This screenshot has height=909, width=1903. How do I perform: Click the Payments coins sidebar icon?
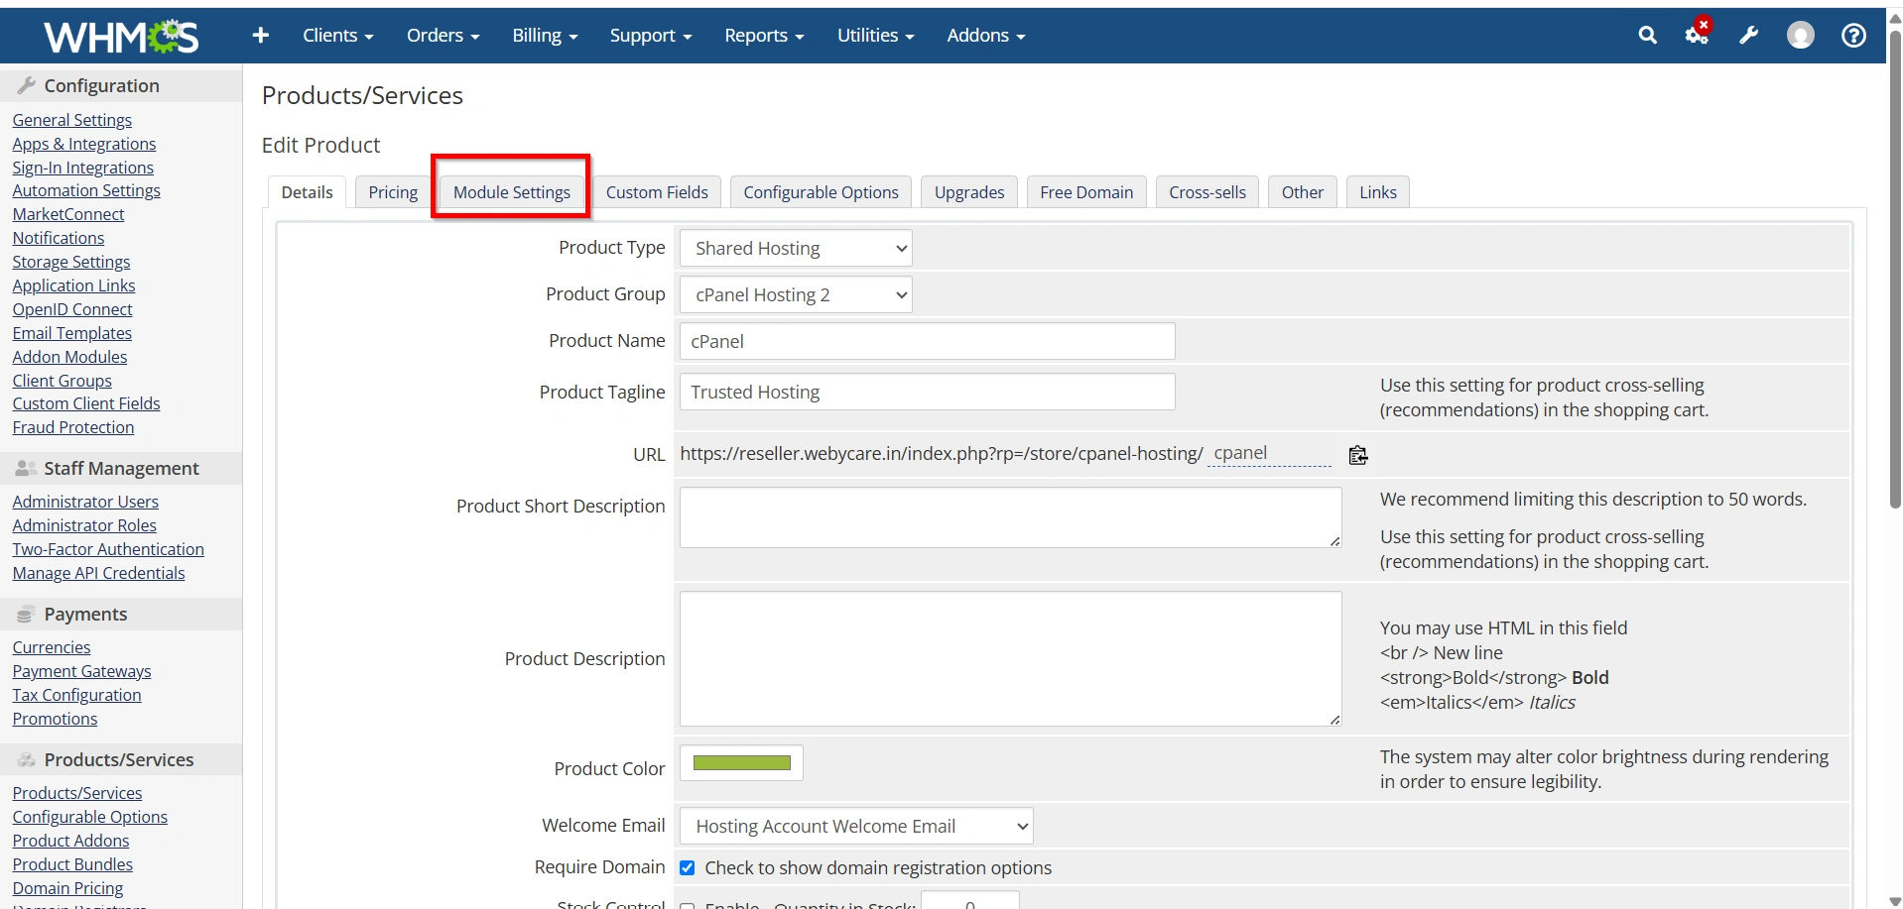pyautogui.click(x=27, y=614)
